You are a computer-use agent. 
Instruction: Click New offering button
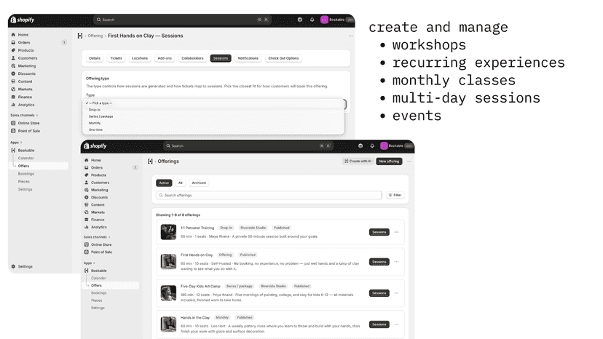tap(389, 161)
